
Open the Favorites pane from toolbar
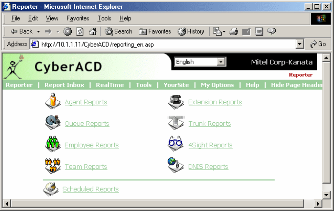click(155, 31)
